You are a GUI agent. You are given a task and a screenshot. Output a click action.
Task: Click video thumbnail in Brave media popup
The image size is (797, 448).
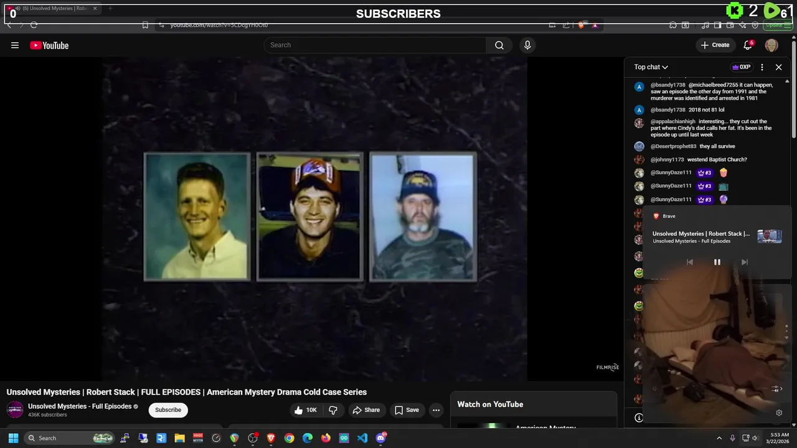coord(769,236)
